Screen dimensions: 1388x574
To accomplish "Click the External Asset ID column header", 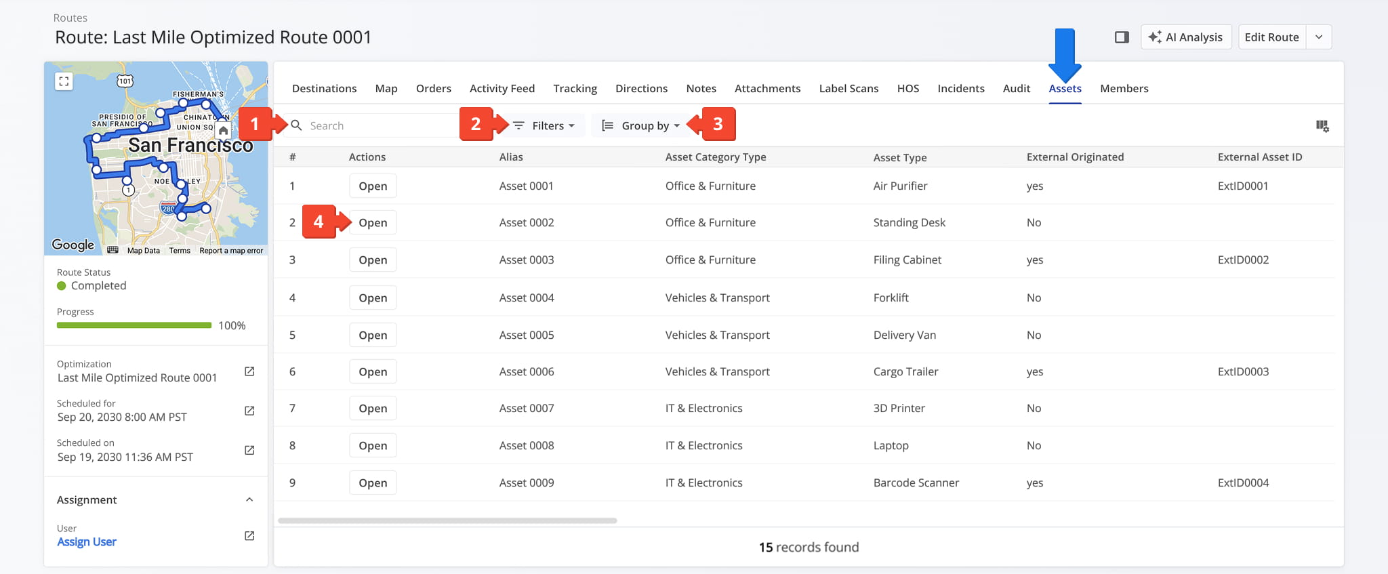I will point(1260,157).
